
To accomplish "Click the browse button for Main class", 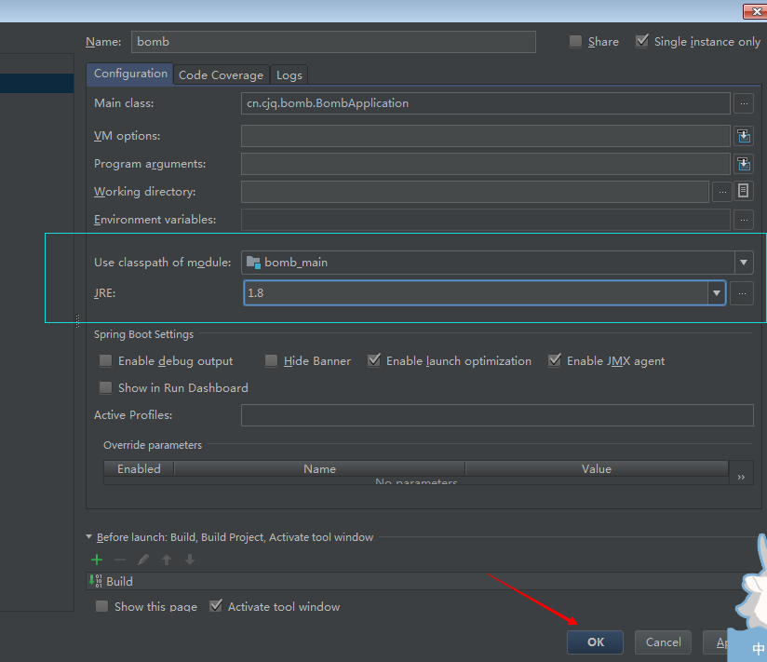I will coord(744,103).
